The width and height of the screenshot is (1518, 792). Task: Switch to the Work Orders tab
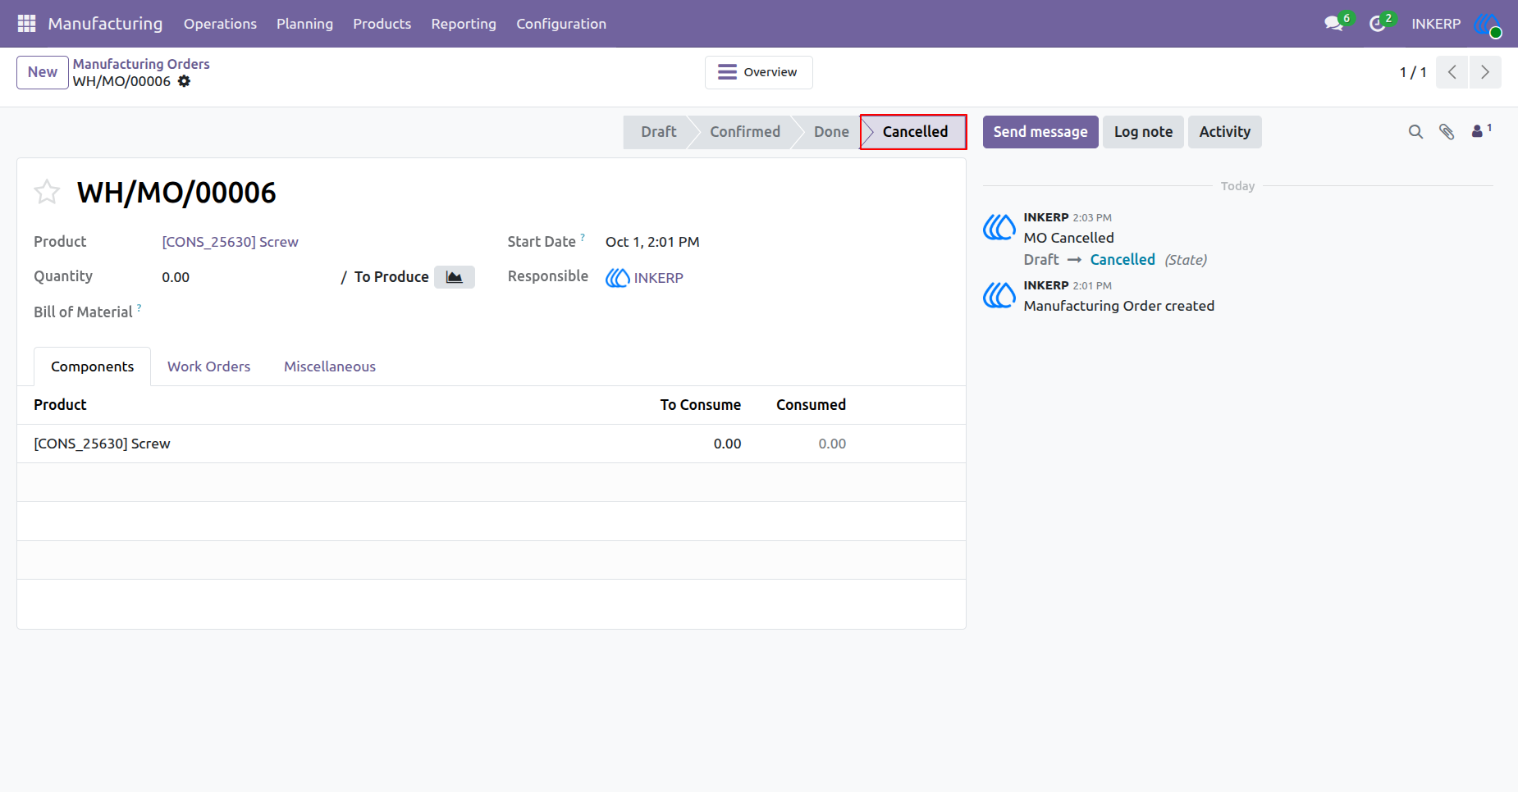point(209,366)
